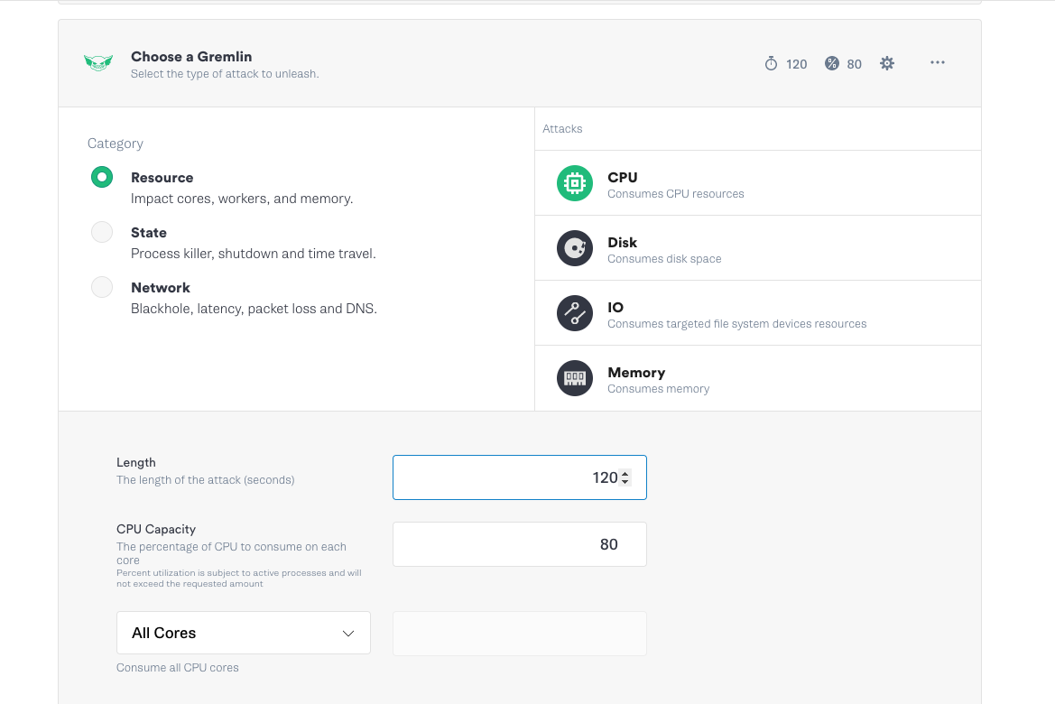Click the stopwatch length icon in header

coord(771,64)
